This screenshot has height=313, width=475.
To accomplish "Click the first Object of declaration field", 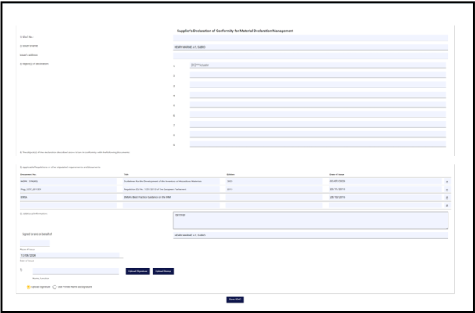I will click(317, 66).
